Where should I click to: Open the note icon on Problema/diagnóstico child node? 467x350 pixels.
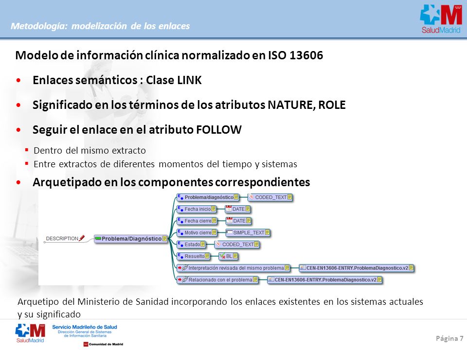pos(236,197)
